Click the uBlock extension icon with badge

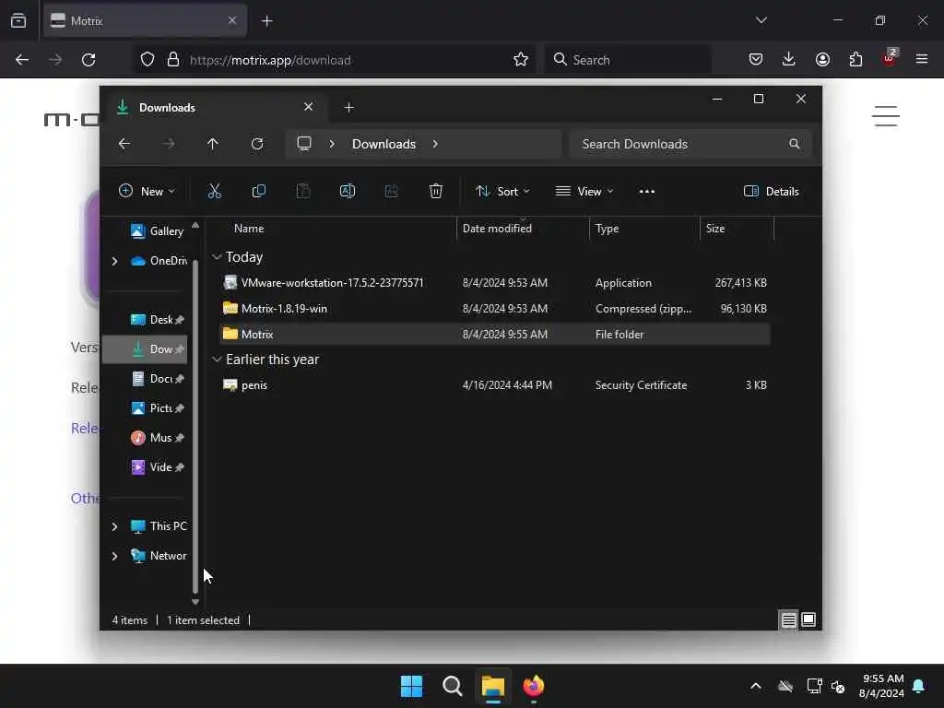pyautogui.click(x=890, y=58)
